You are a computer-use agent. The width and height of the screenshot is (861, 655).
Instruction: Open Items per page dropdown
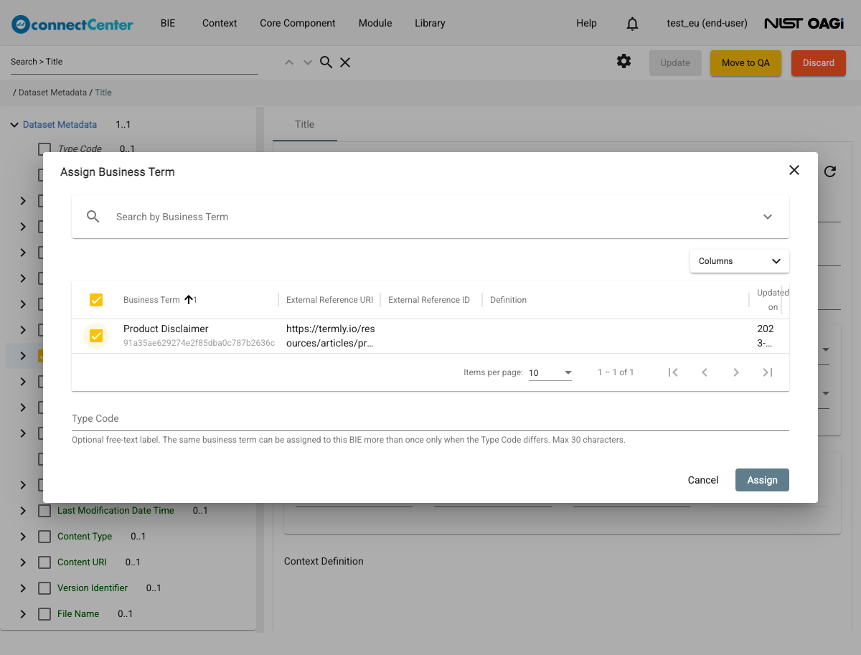tap(550, 373)
